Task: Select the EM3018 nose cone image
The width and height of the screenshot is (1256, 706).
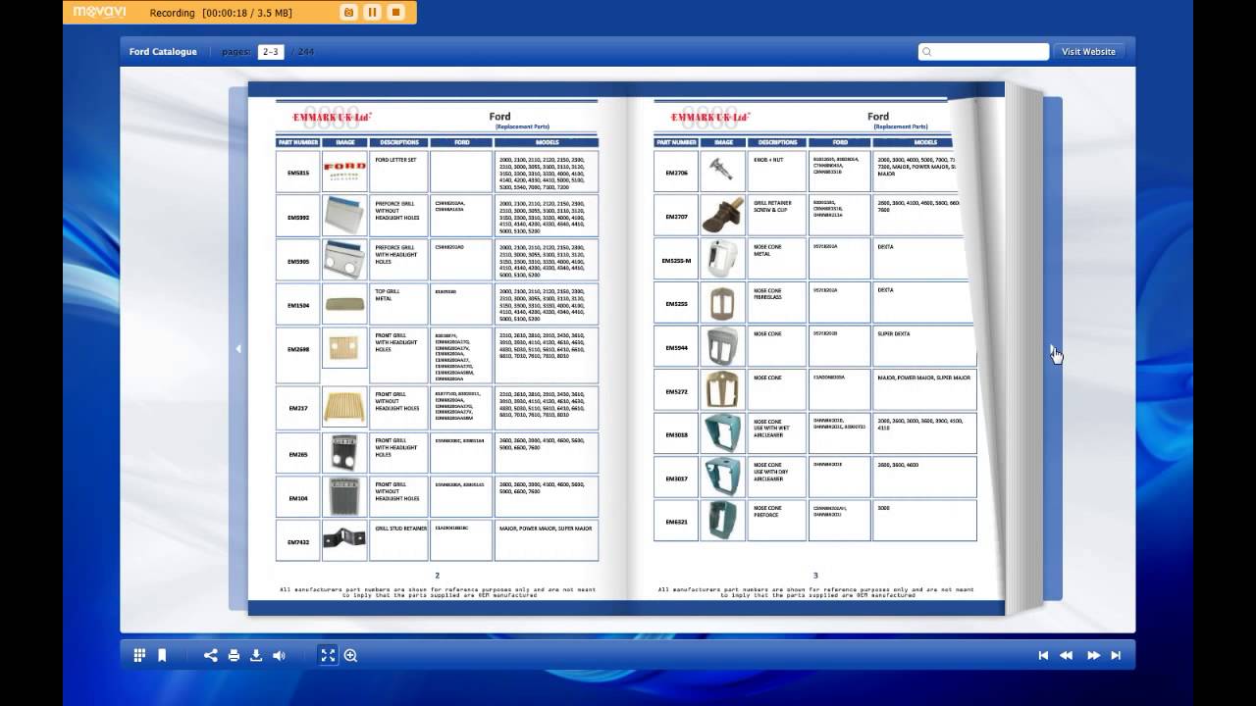Action: tap(722, 433)
